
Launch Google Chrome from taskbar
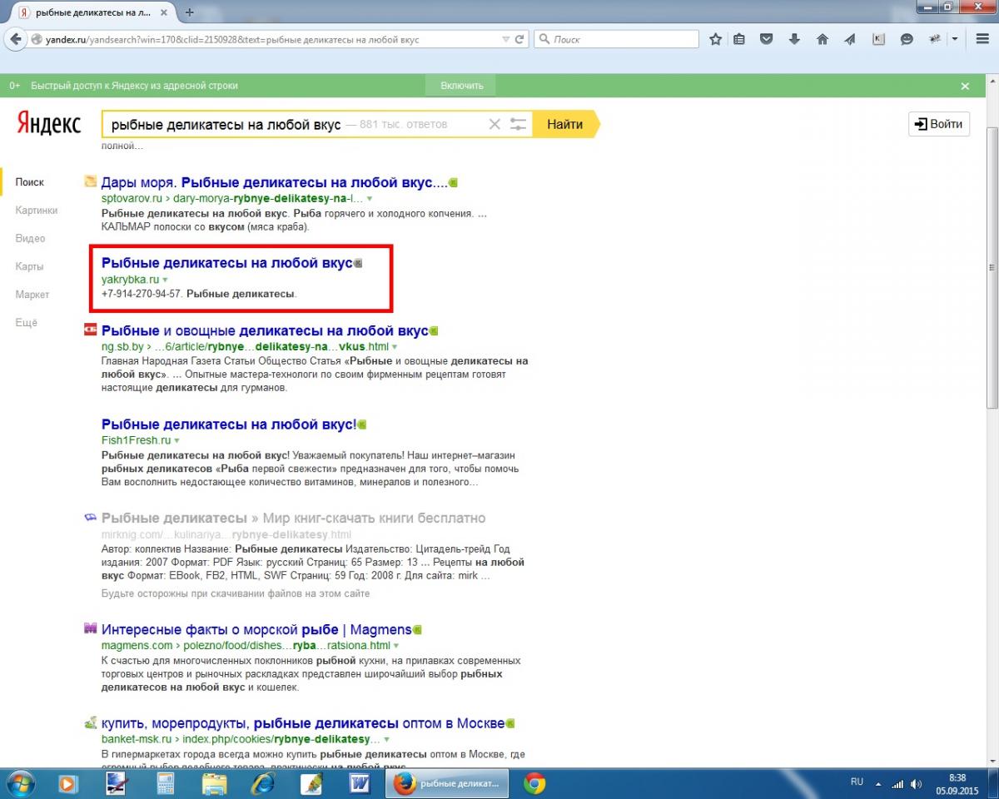[534, 783]
